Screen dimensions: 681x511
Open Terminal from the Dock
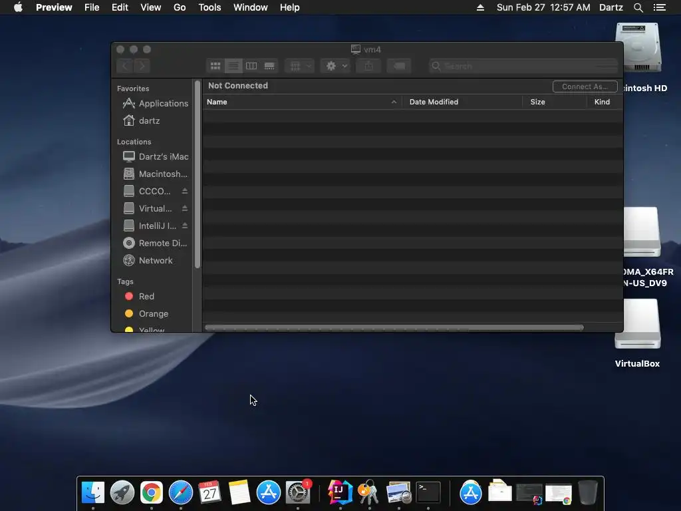[x=428, y=493]
